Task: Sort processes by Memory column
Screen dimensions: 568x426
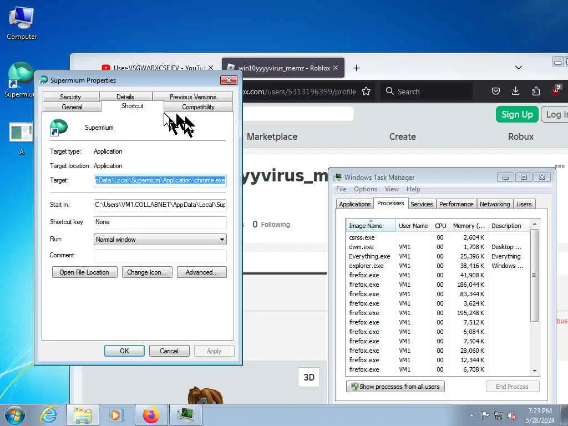Action: tap(469, 226)
